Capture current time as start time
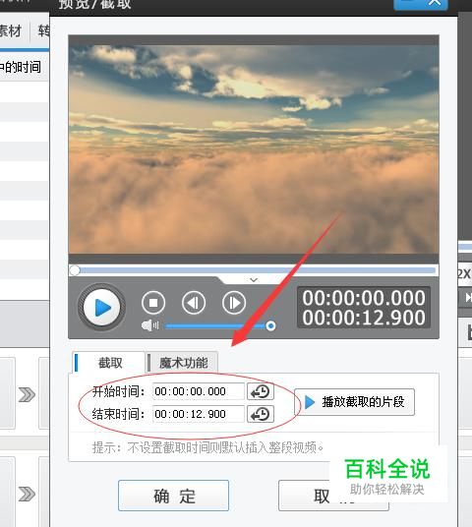The height and width of the screenshot is (527, 472). point(261,391)
